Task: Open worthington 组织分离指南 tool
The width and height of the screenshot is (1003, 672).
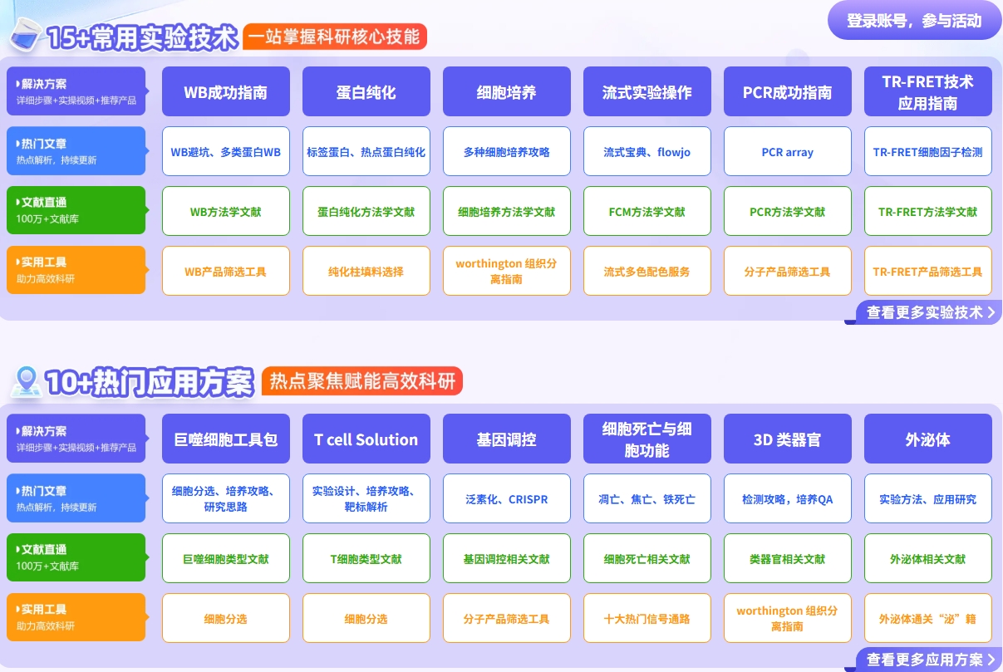Action: coord(507,271)
